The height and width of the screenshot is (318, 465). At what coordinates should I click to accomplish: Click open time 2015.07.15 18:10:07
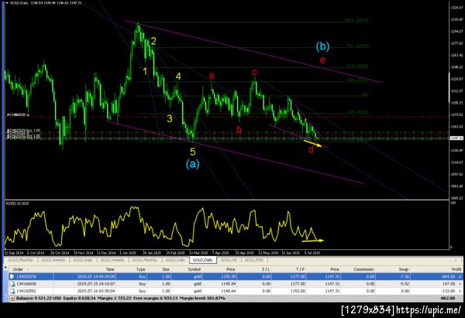96,284
